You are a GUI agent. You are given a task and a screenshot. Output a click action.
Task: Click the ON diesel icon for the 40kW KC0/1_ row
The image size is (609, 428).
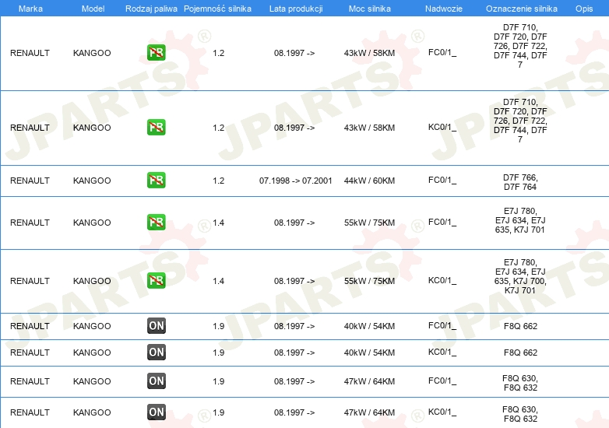point(156,353)
